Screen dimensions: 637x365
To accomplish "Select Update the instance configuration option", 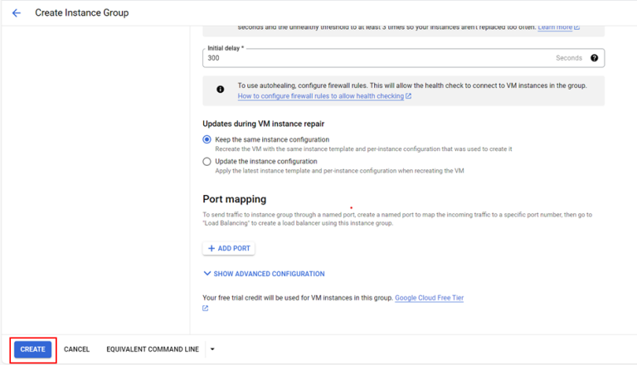I will (x=207, y=162).
